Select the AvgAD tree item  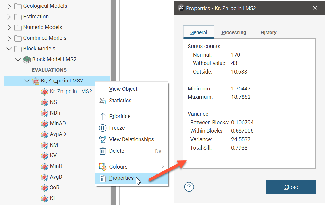pyautogui.click(x=58, y=134)
